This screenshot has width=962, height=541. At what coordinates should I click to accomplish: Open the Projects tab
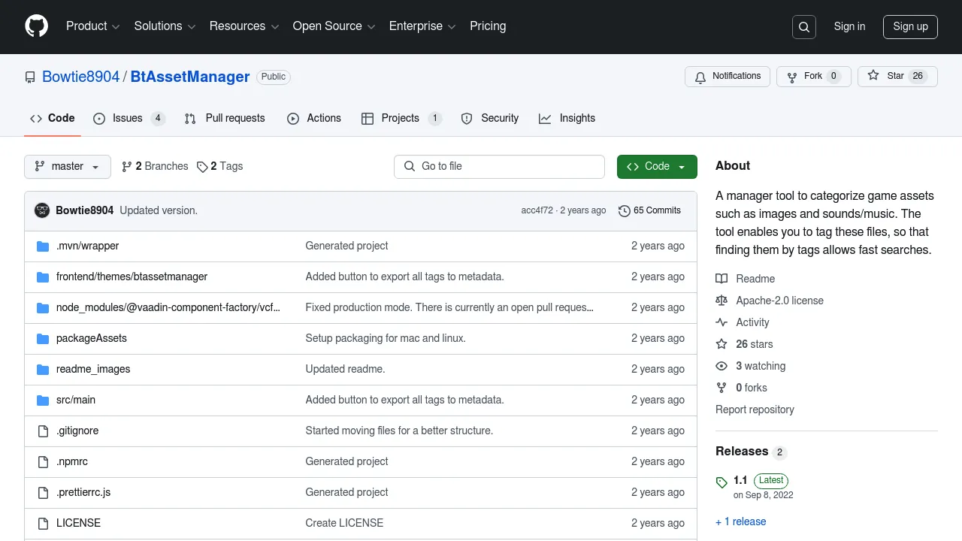pos(402,118)
